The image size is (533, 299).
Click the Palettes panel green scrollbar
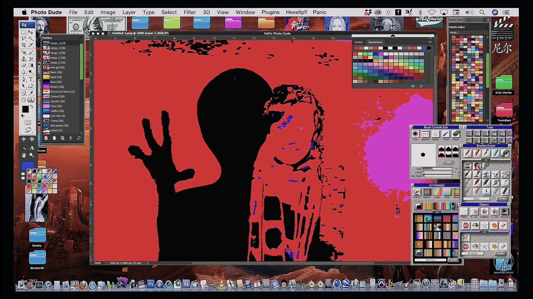(x=81, y=61)
